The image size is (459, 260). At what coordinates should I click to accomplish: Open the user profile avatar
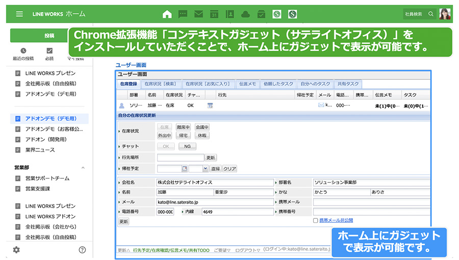[445, 14]
